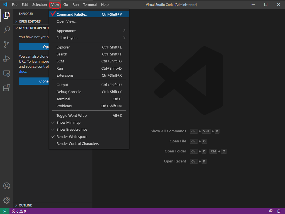
Task: Open the Extensions activity bar icon
Action: (7, 88)
